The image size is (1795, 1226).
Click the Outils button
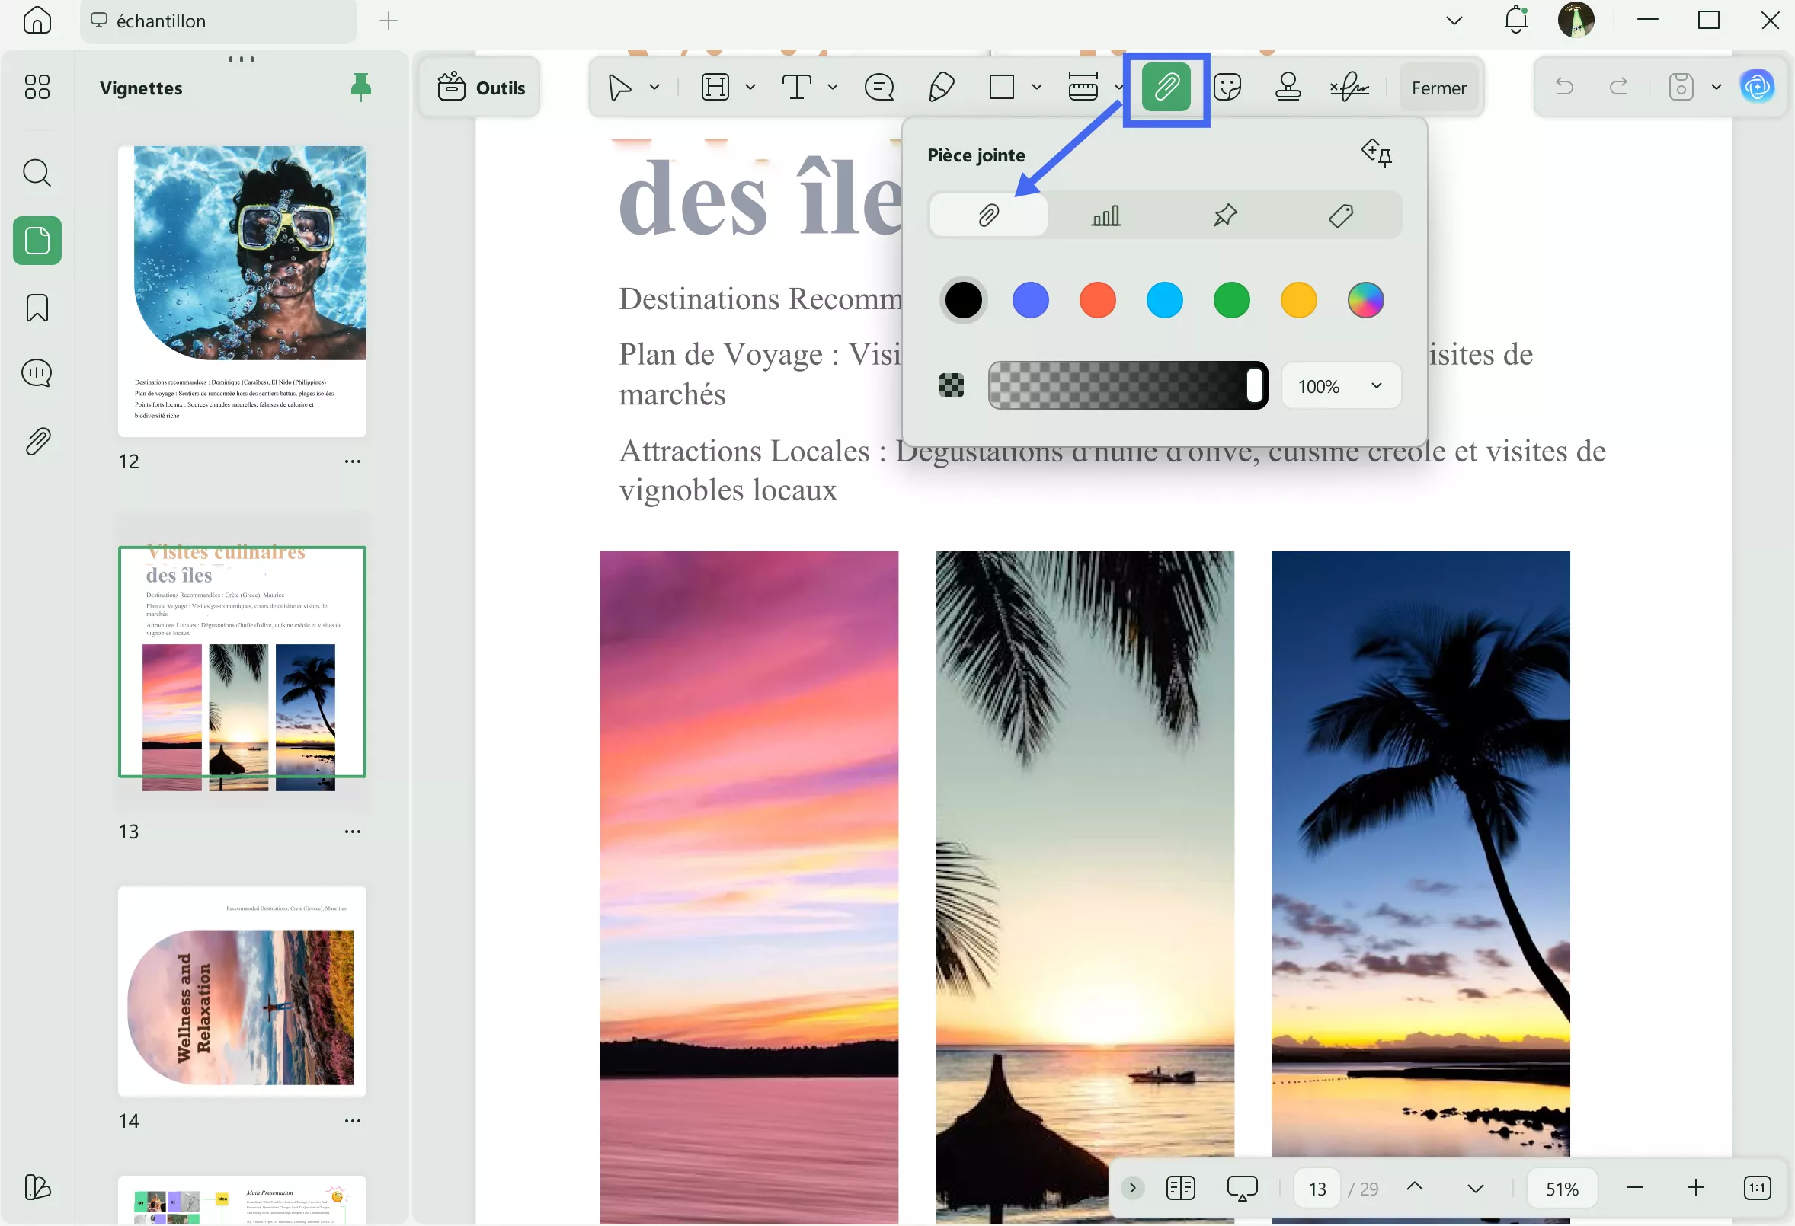[481, 88]
